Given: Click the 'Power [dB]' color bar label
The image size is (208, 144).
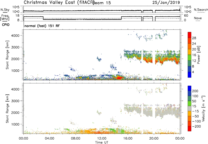Looking at the screenshot, I should 199,55.
